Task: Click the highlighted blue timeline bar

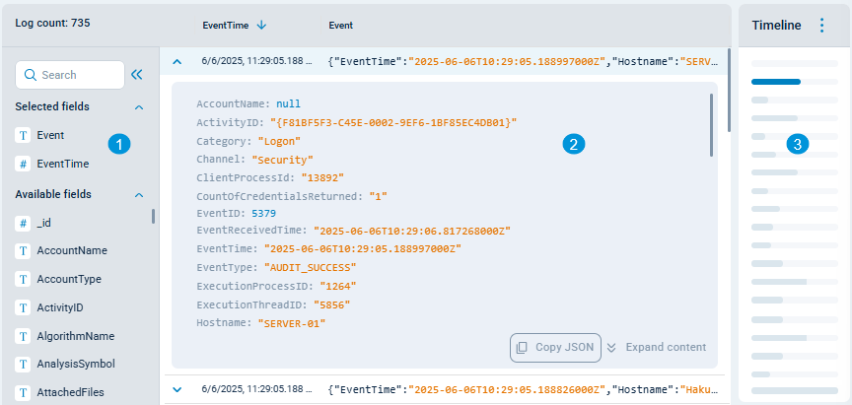Action: (776, 82)
